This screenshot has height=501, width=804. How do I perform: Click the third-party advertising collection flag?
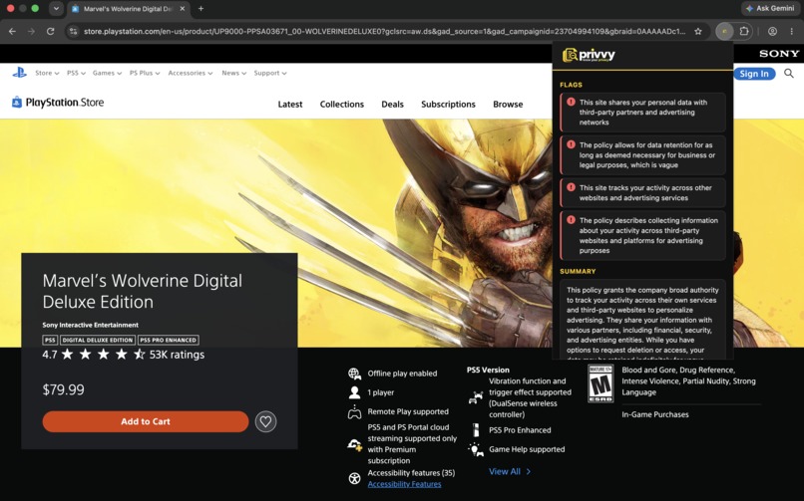[643, 235]
